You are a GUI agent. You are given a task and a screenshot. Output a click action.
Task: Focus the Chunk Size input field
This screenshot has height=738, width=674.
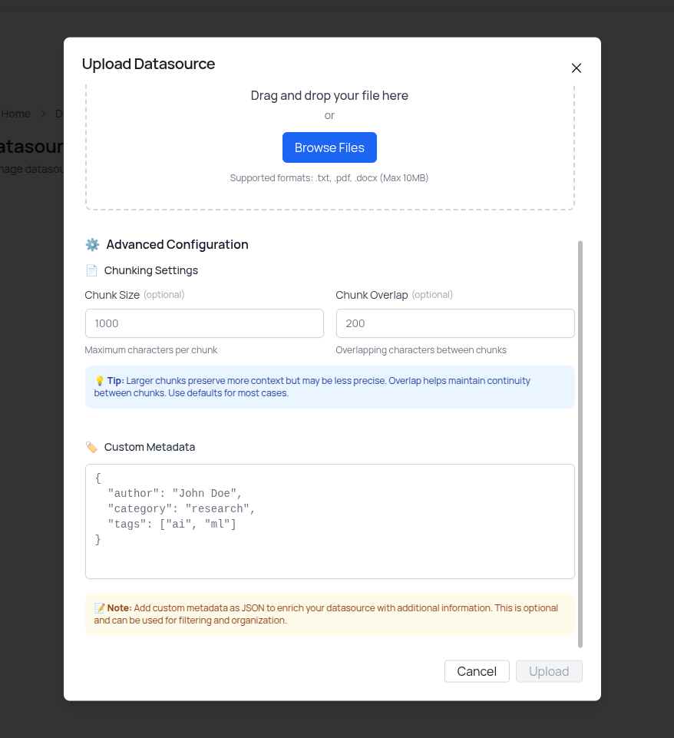coord(204,323)
